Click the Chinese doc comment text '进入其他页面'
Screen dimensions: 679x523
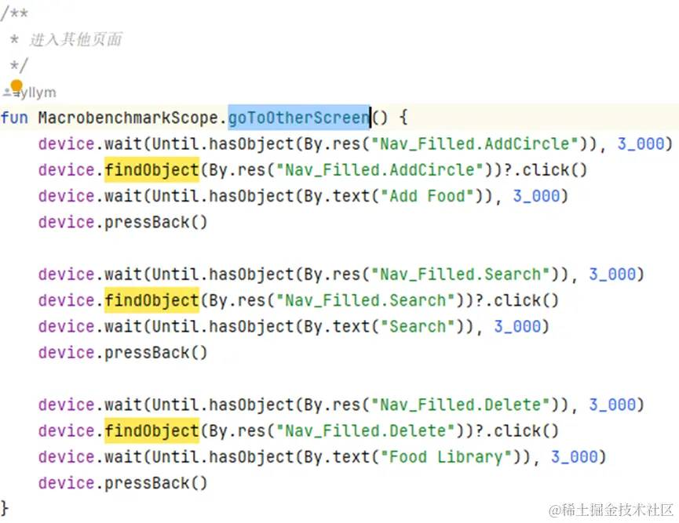[x=76, y=39]
